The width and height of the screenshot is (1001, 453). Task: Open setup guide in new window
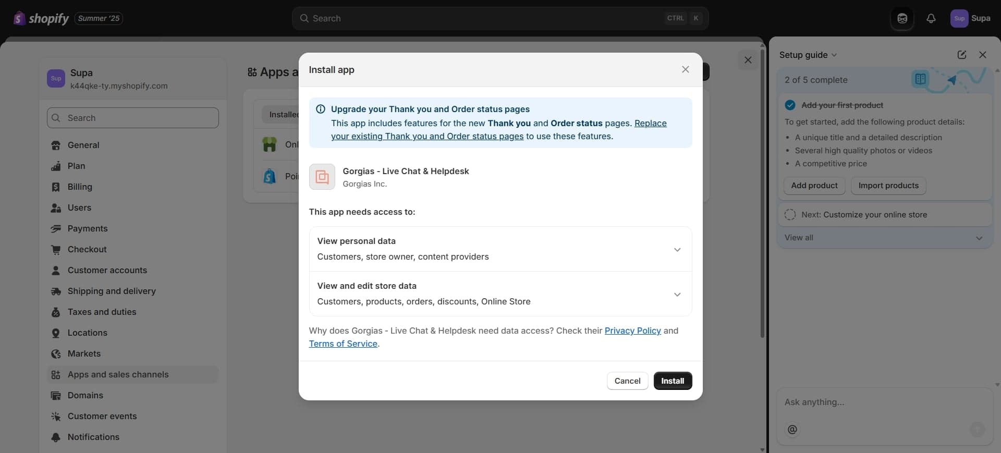pyautogui.click(x=962, y=55)
